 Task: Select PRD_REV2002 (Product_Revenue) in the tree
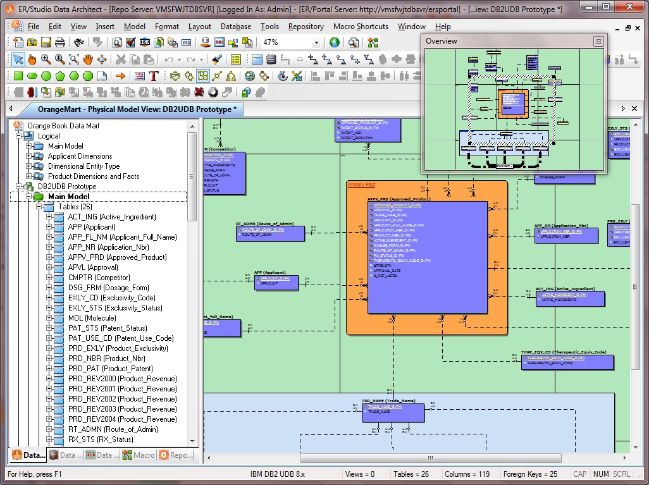pos(123,399)
